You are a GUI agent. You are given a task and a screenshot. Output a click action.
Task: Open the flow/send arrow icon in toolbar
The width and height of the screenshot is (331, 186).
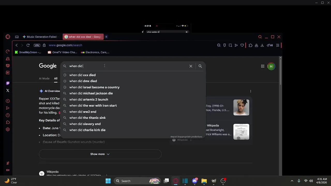tap(236, 45)
